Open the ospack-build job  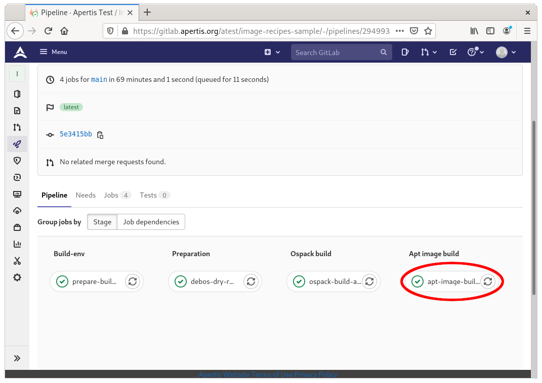click(325, 281)
